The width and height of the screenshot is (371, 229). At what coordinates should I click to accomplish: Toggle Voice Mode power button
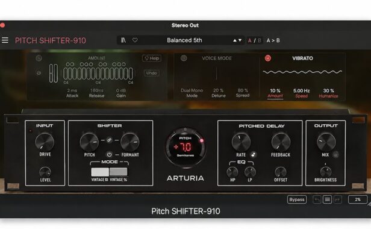coord(184,58)
